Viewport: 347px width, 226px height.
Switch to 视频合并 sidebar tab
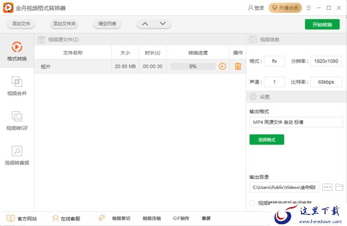point(17,86)
